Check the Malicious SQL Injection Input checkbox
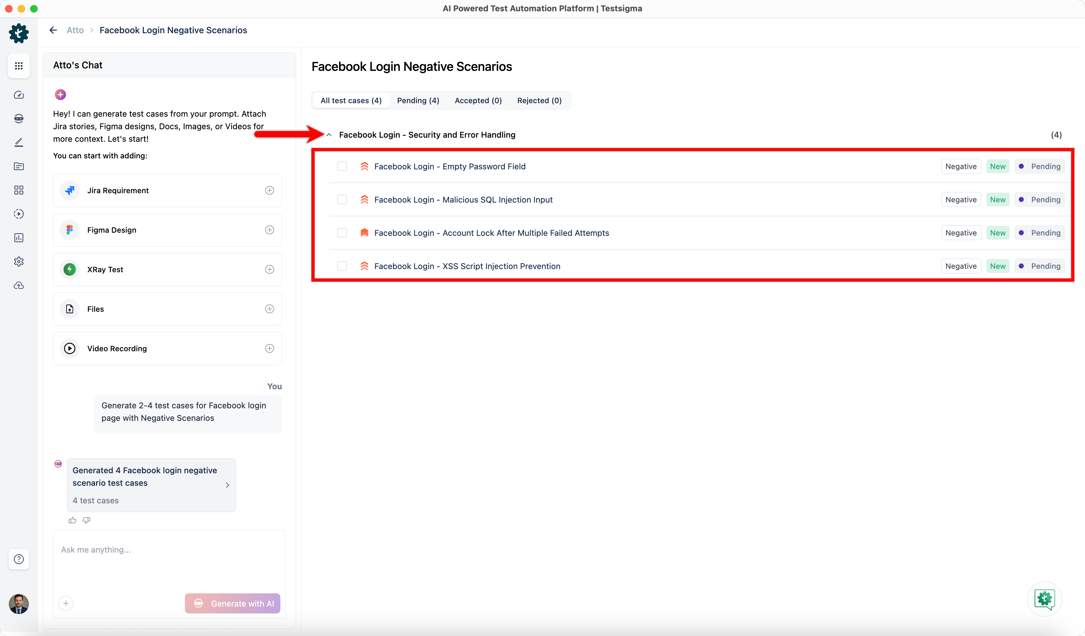The width and height of the screenshot is (1085, 636). click(342, 199)
